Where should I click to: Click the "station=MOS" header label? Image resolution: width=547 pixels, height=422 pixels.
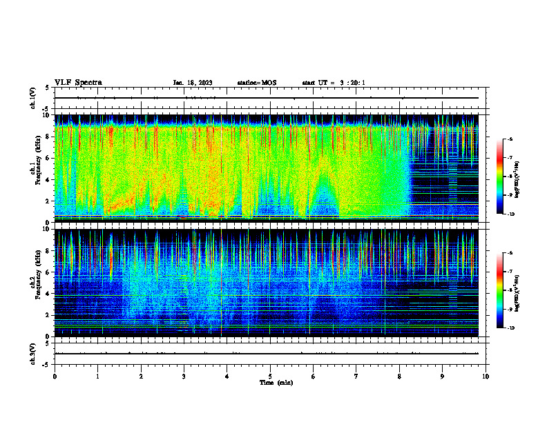pos(257,83)
